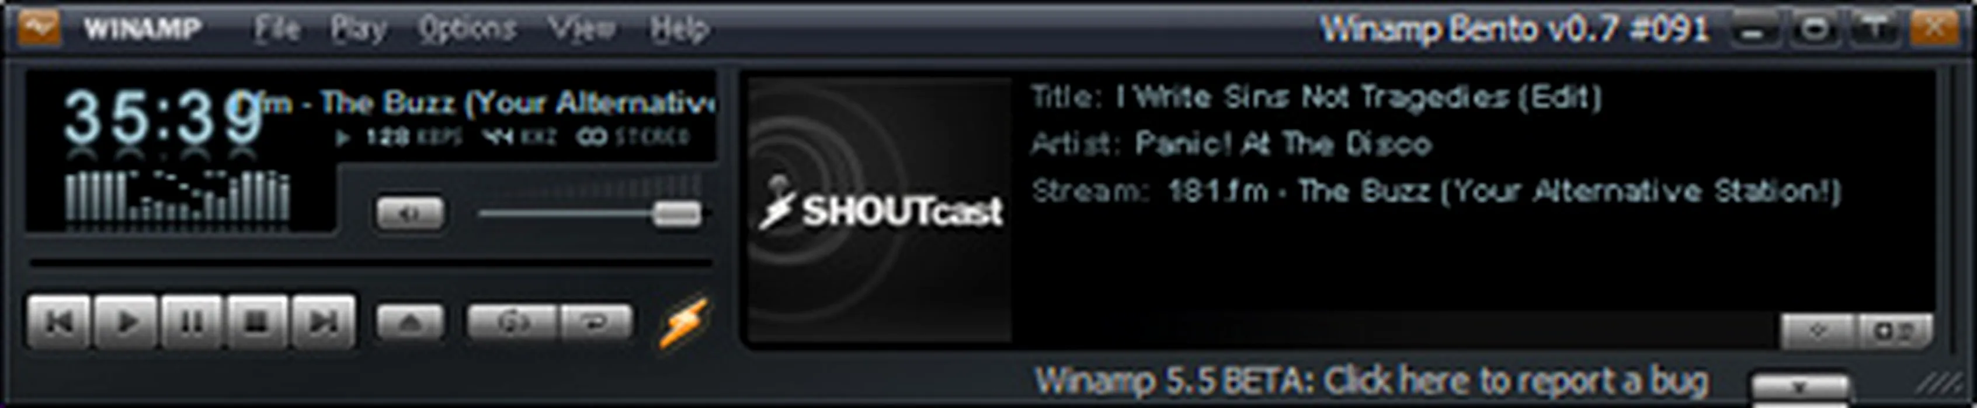Image resolution: width=1977 pixels, height=408 pixels.
Task: Skip to next track
Action: pos(323,322)
